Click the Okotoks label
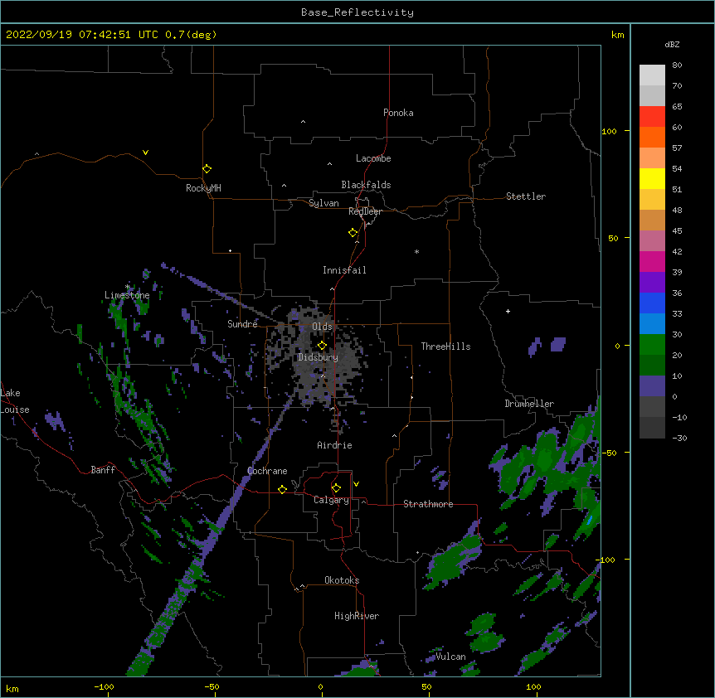The height and width of the screenshot is (698, 715). pos(342,580)
